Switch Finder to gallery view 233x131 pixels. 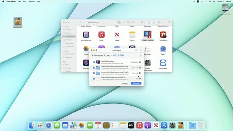pos(133,23)
